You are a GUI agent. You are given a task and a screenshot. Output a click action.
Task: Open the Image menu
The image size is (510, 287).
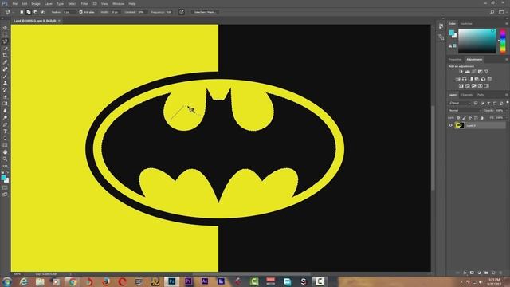click(36, 3)
